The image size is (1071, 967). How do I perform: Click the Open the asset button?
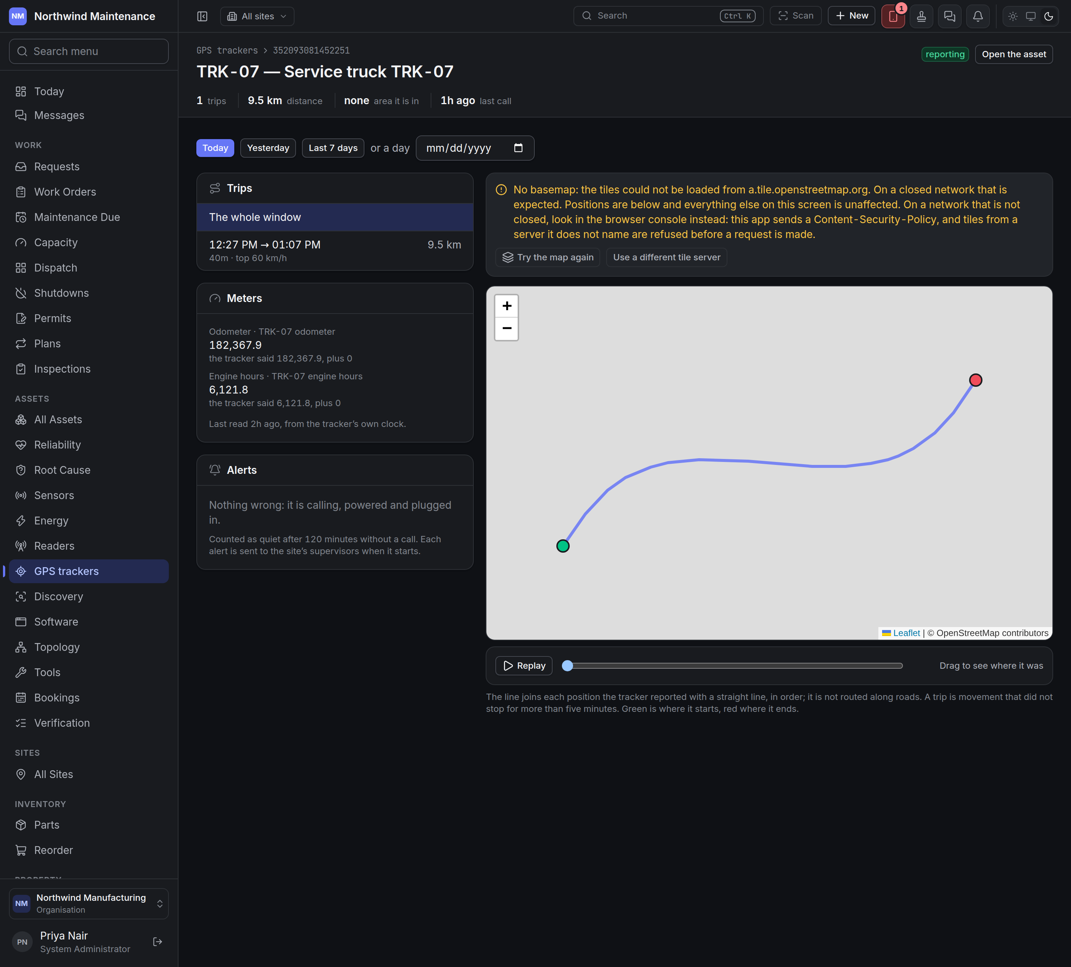(1013, 54)
